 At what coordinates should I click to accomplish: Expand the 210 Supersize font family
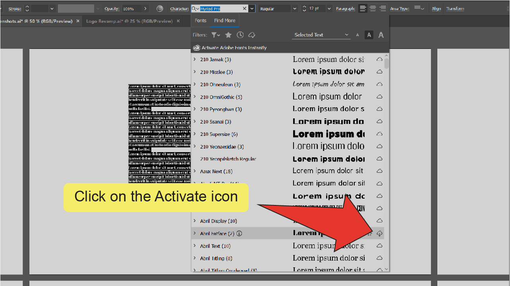click(195, 134)
